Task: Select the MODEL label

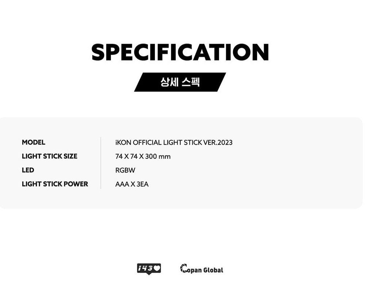Action: coord(34,142)
